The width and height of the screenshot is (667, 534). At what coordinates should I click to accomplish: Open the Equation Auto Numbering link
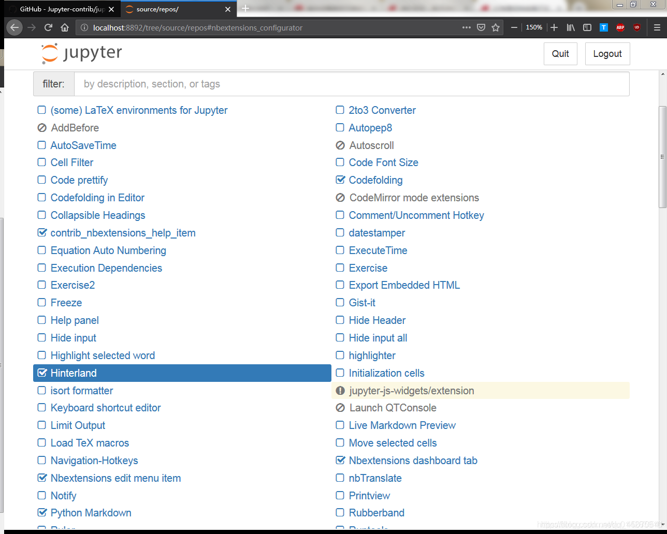coord(108,250)
